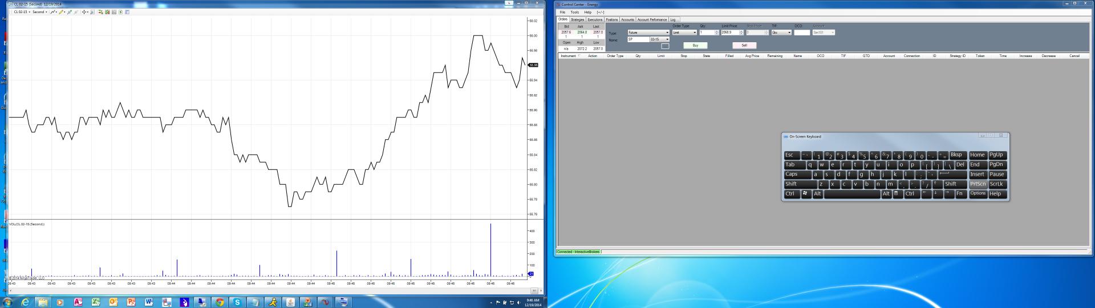Select the yellow pencil drawing tool
This screenshot has height=308, width=1095.
61,12
